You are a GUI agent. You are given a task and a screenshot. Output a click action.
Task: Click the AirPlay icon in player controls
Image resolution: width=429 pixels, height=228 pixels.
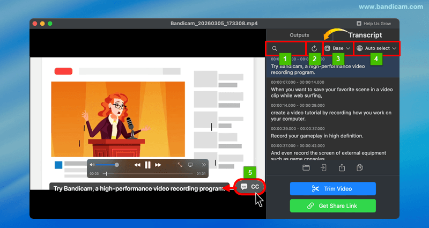(x=190, y=165)
